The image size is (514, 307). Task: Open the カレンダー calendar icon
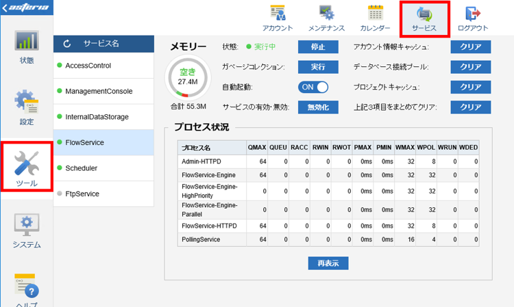[376, 18]
